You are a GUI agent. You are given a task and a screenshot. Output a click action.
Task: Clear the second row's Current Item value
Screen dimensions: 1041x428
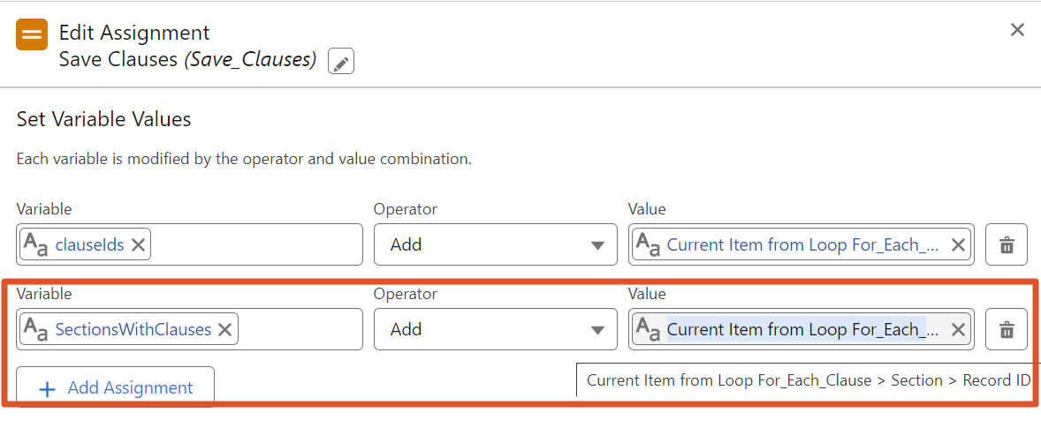(x=958, y=329)
